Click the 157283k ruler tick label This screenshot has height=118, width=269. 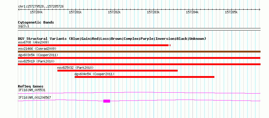coord(154,12)
